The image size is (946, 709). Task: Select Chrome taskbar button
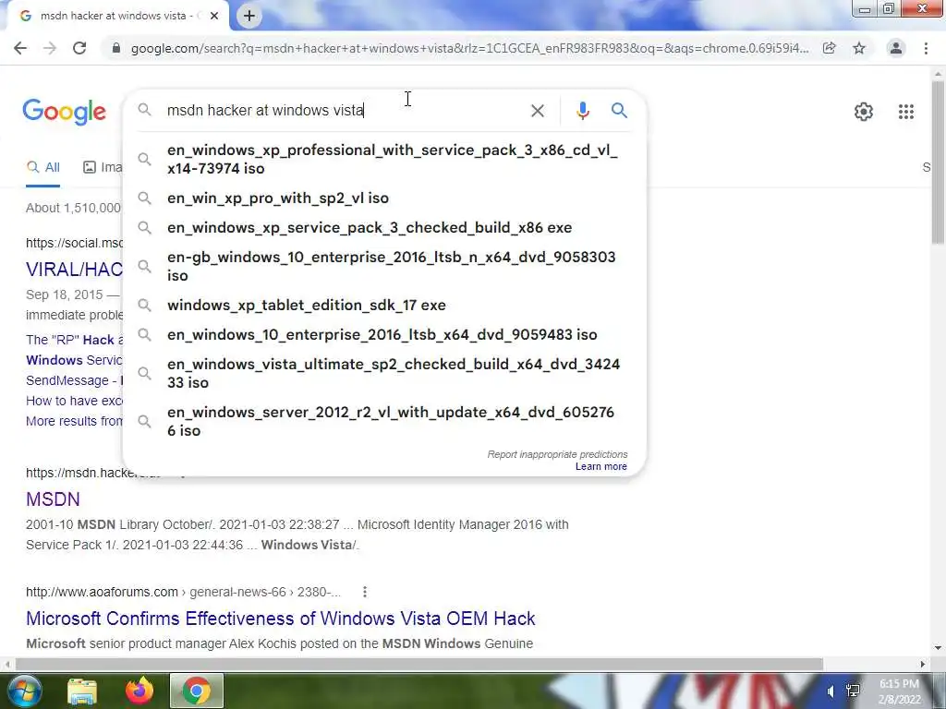(x=197, y=691)
